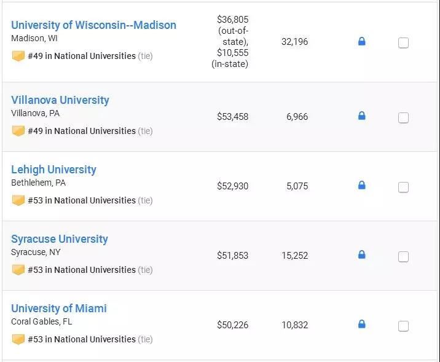Open University of Wisconsin--Madison link
This screenshot has height=362, width=440.
pos(93,25)
